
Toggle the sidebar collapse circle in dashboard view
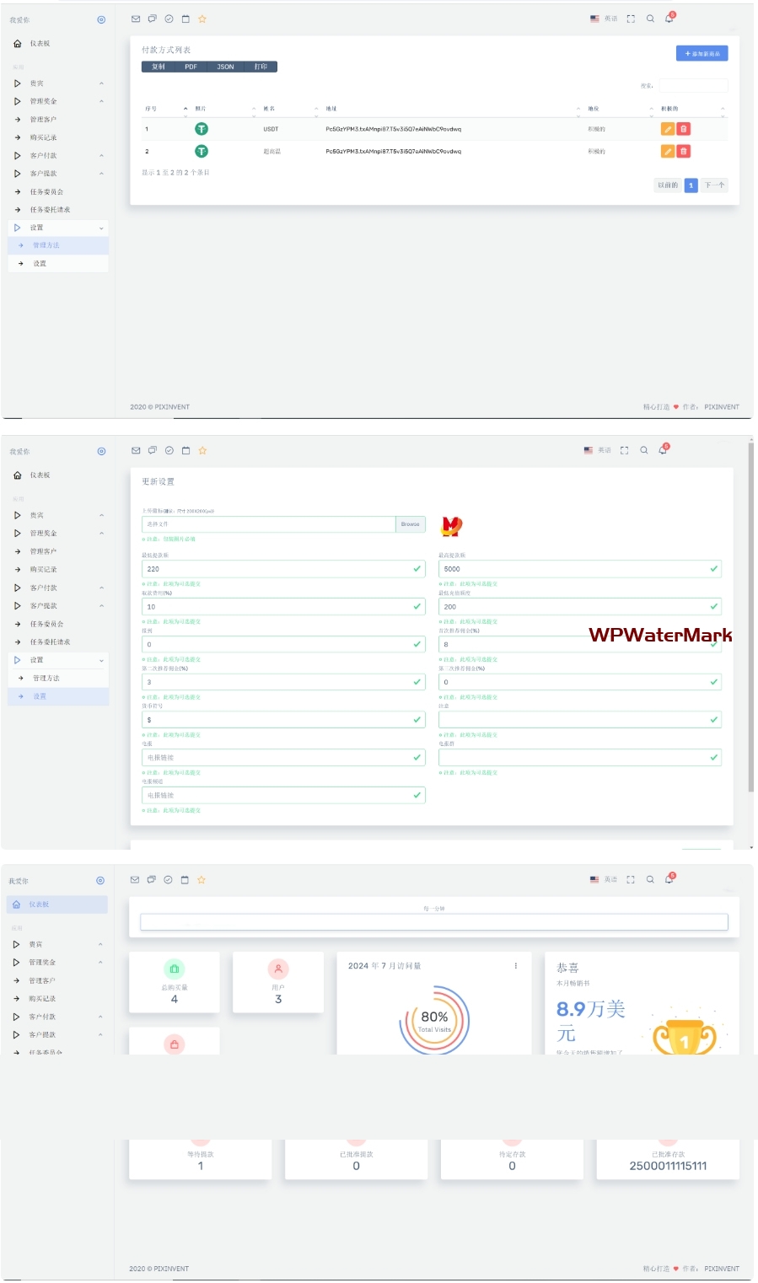(x=100, y=881)
